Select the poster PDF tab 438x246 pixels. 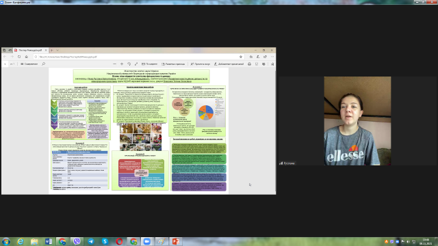(30, 50)
